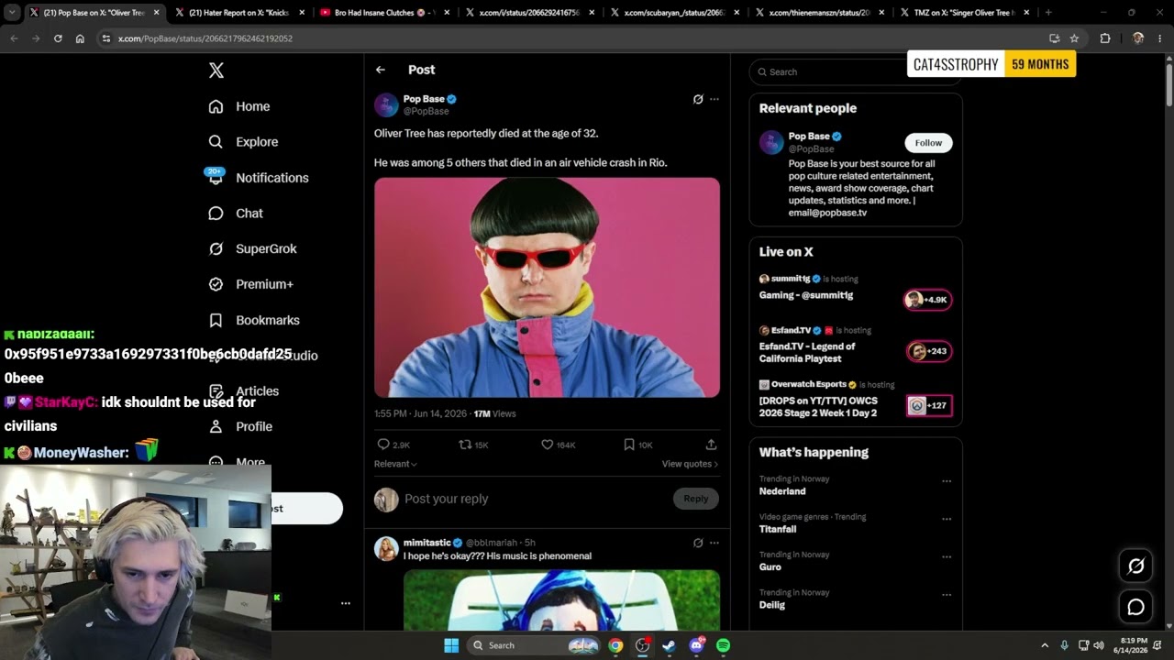This screenshot has width=1174, height=660.
Task: Click the back arrow beside Post
Action: pyautogui.click(x=381, y=70)
